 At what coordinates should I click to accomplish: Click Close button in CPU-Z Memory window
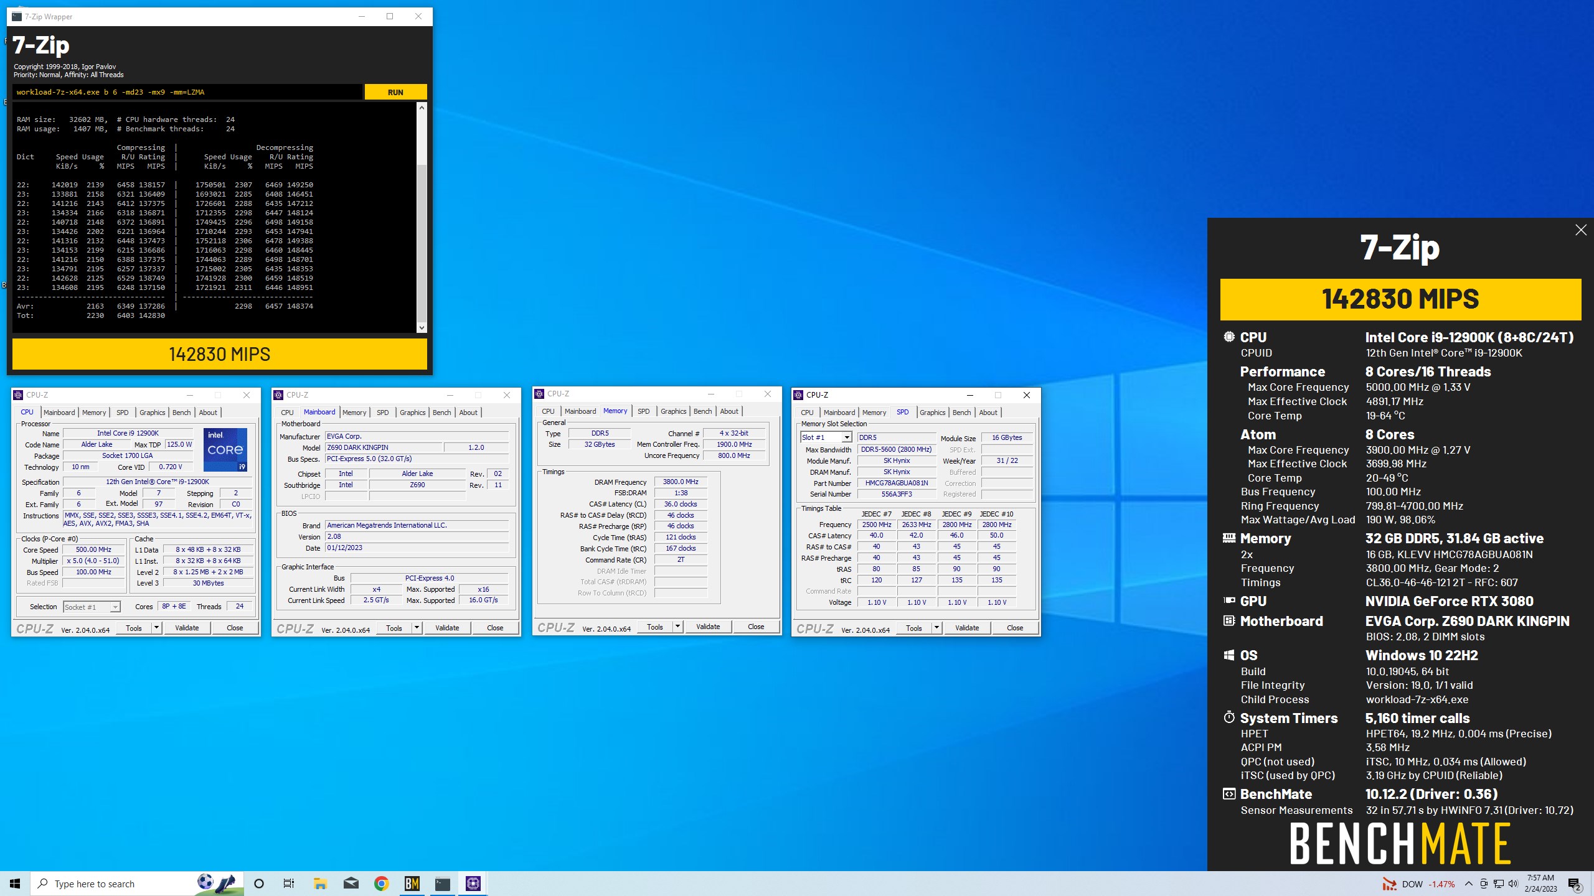pos(756,627)
